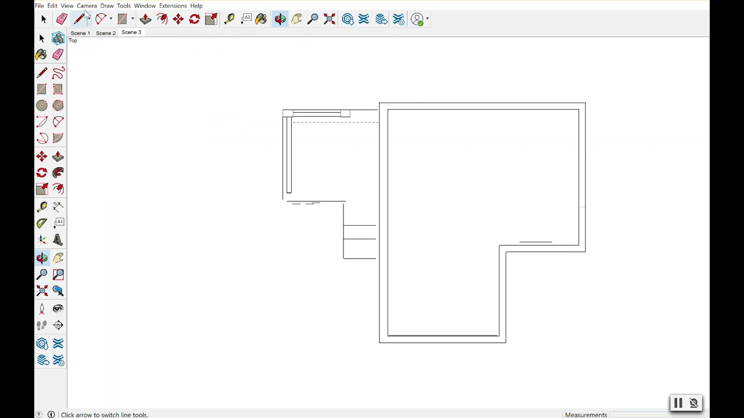Open Extension Warehouse from top toolbar
The height and width of the screenshot is (418, 744).
tap(364, 19)
